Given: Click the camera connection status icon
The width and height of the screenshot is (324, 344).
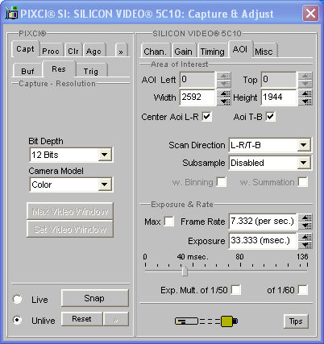Looking at the screenshot, I should [x=206, y=321].
